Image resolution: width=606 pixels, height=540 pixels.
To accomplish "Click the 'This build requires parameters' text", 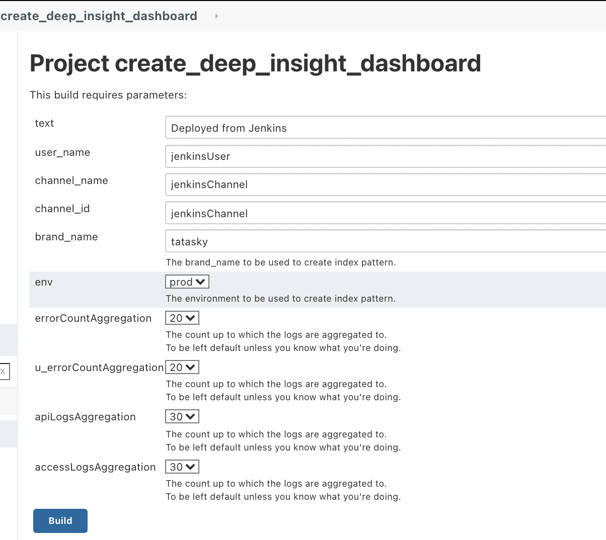I will click(x=108, y=95).
